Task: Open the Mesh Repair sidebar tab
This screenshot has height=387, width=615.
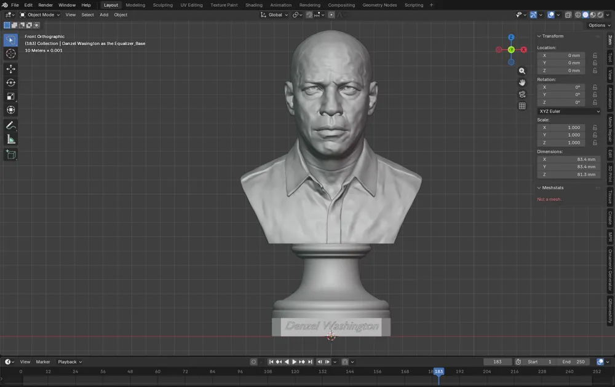Action: tap(610, 129)
